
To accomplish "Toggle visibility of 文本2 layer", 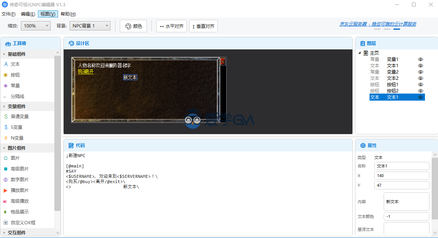I will [x=421, y=78].
